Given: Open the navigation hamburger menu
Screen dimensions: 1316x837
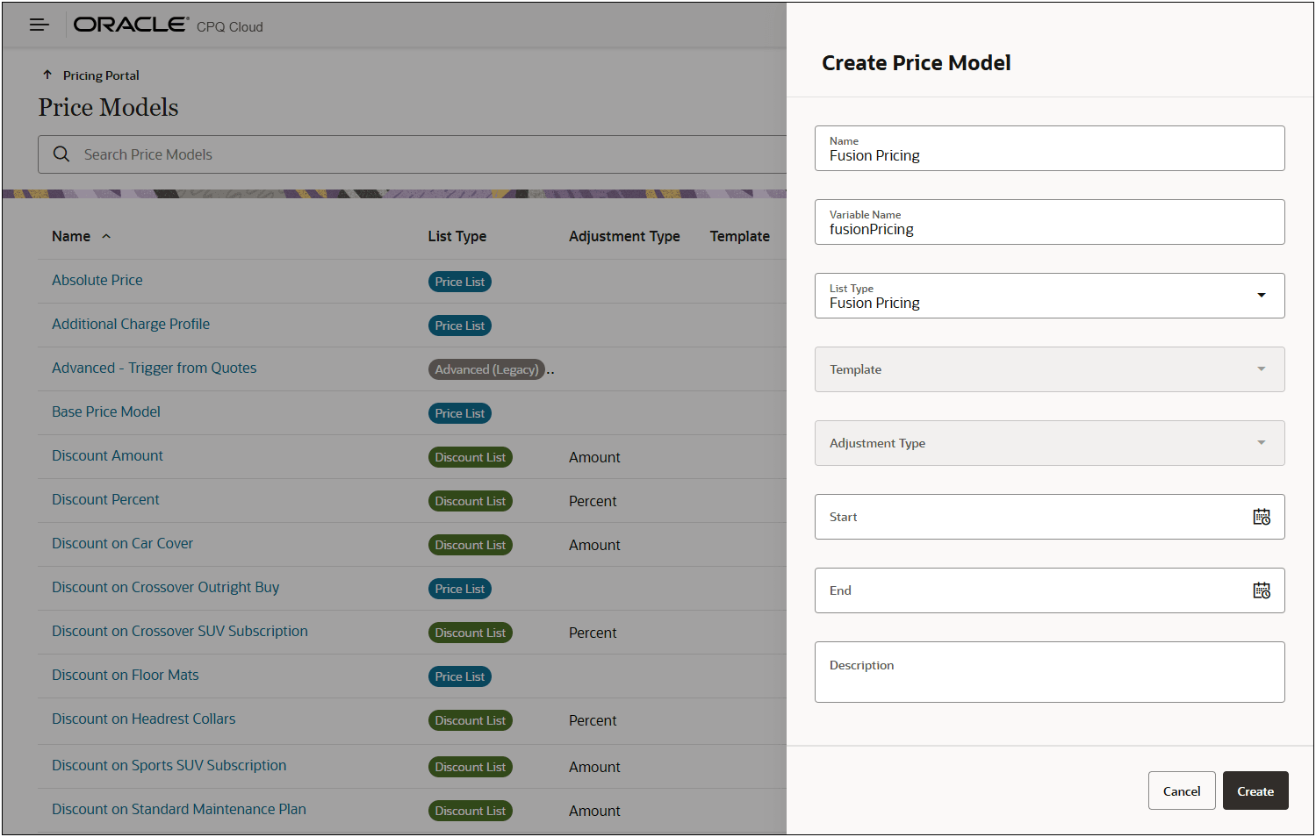Looking at the screenshot, I should pyautogui.click(x=39, y=24).
